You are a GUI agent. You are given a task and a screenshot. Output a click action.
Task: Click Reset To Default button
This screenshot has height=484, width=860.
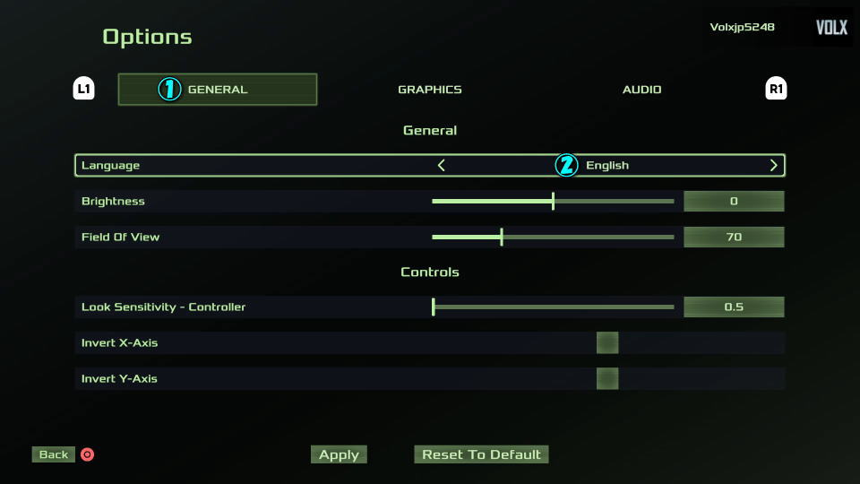tap(481, 454)
